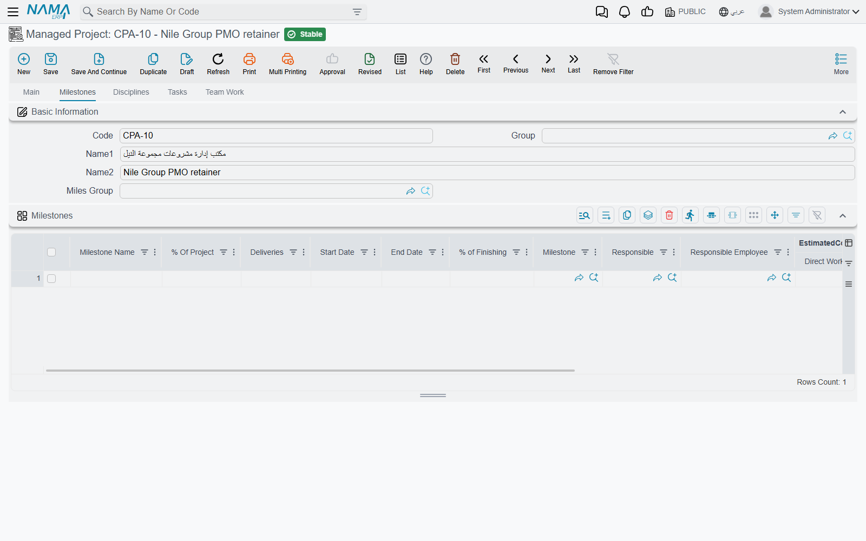The height and width of the screenshot is (541, 866).
Task: Click the clear filter icon in Milestones toolbar
Action: pyautogui.click(x=817, y=215)
